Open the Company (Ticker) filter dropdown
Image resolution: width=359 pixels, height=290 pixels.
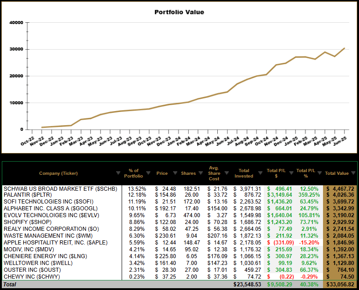coord(118,173)
